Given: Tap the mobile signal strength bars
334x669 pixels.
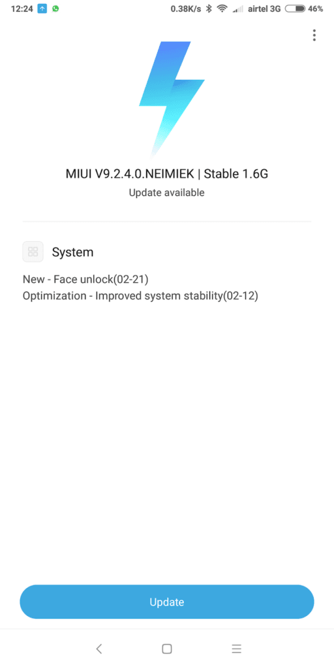Looking at the screenshot, I should 237,8.
